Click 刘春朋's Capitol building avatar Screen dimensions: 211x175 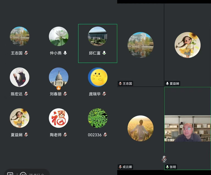[59, 77]
